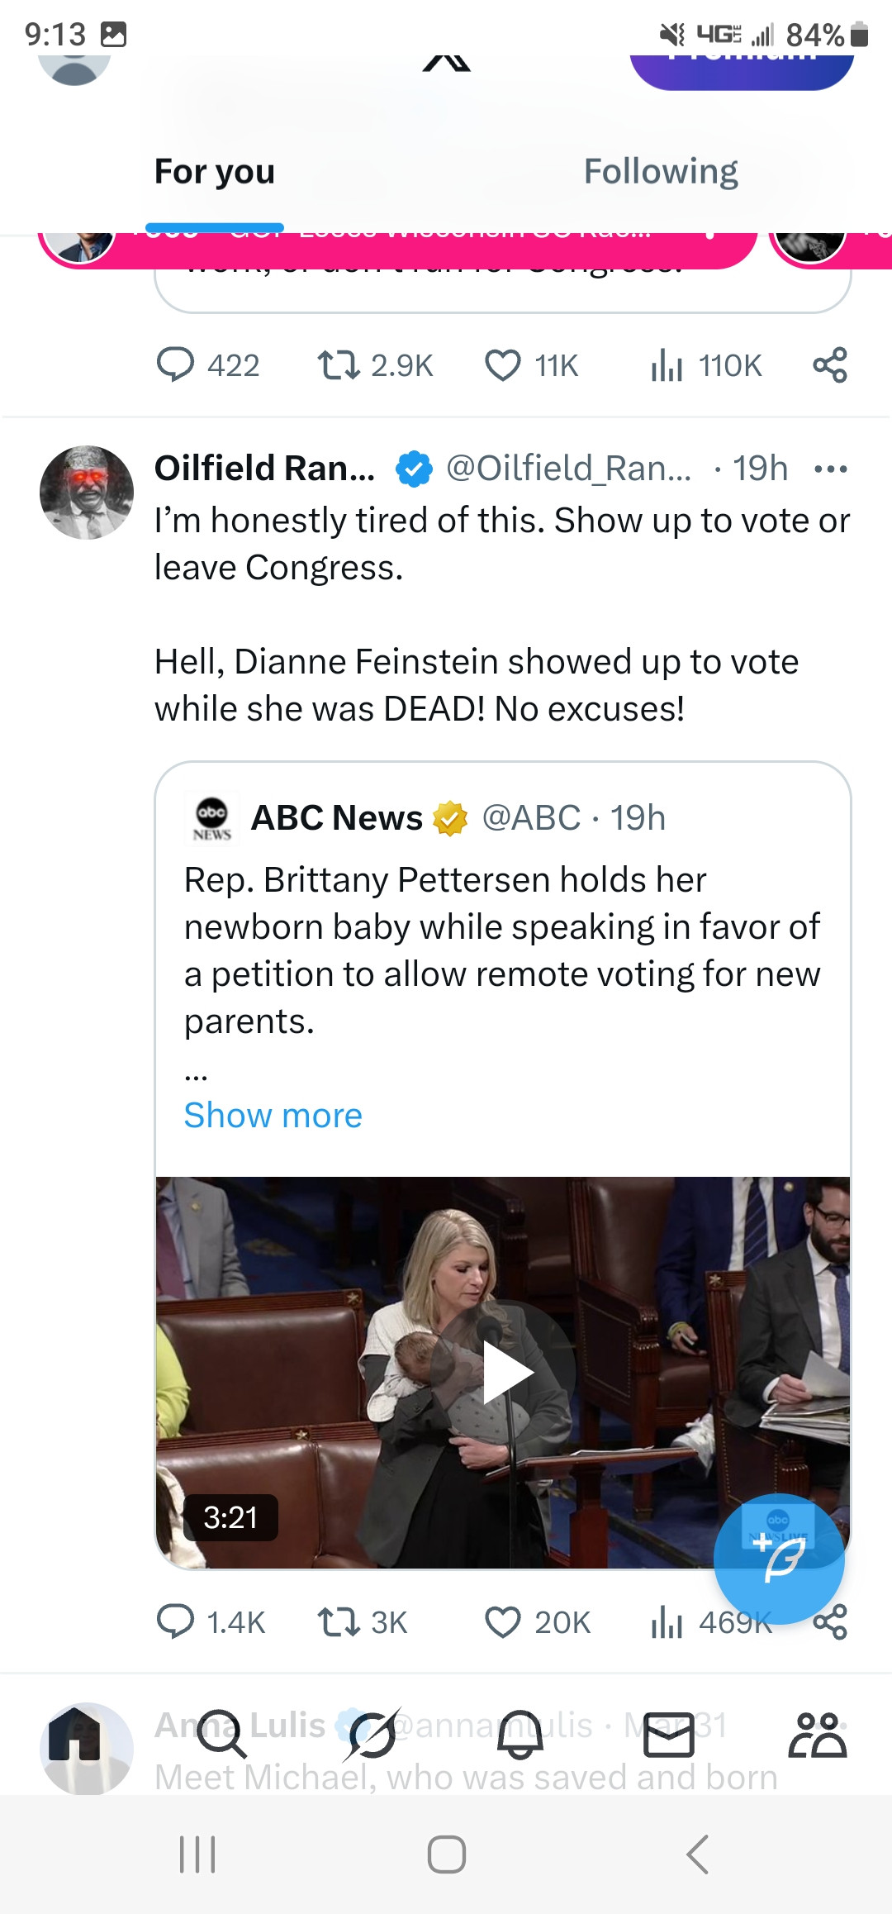This screenshot has width=892, height=1914.
Task: Like the post with 11K likes
Action: click(503, 365)
